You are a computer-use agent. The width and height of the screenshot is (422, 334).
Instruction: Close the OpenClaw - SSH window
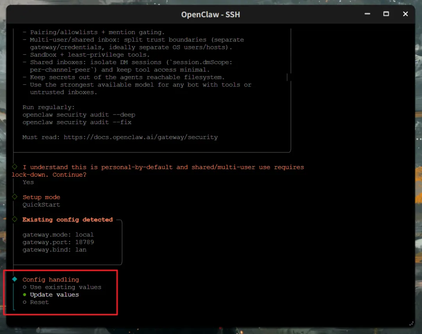point(405,14)
